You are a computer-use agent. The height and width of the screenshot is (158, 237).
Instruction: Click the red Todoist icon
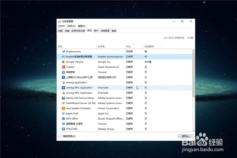(x=64, y=67)
